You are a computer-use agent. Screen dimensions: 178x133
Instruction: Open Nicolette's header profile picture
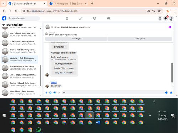tap(48, 27)
